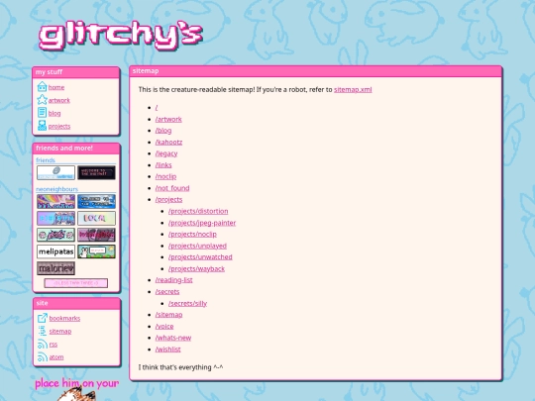The height and width of the screenshot is (401, 535).
Task: Open the /not_found link
Action: (x=172, y=188)
